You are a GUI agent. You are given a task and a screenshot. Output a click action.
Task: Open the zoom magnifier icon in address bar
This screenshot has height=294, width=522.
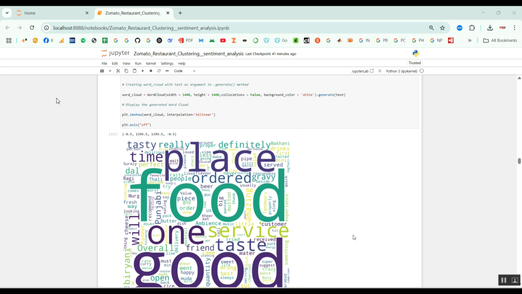pyautogui.click(x=432, y=28)
